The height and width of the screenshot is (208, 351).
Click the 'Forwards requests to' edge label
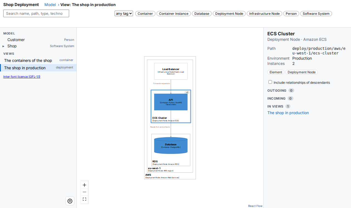[x=162, y=83]
